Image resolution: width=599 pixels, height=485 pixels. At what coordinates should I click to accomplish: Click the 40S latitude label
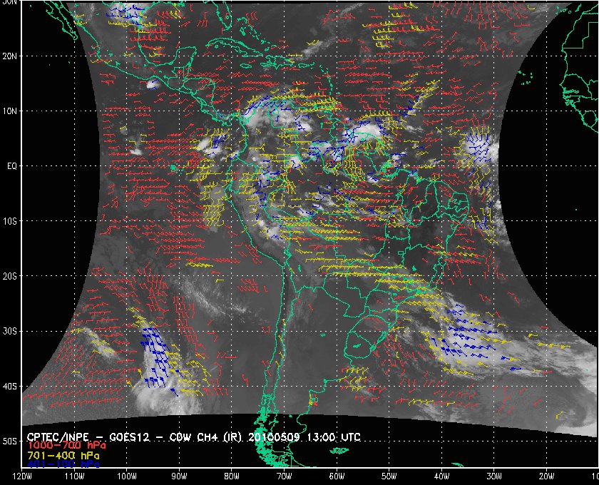point(10,387)
